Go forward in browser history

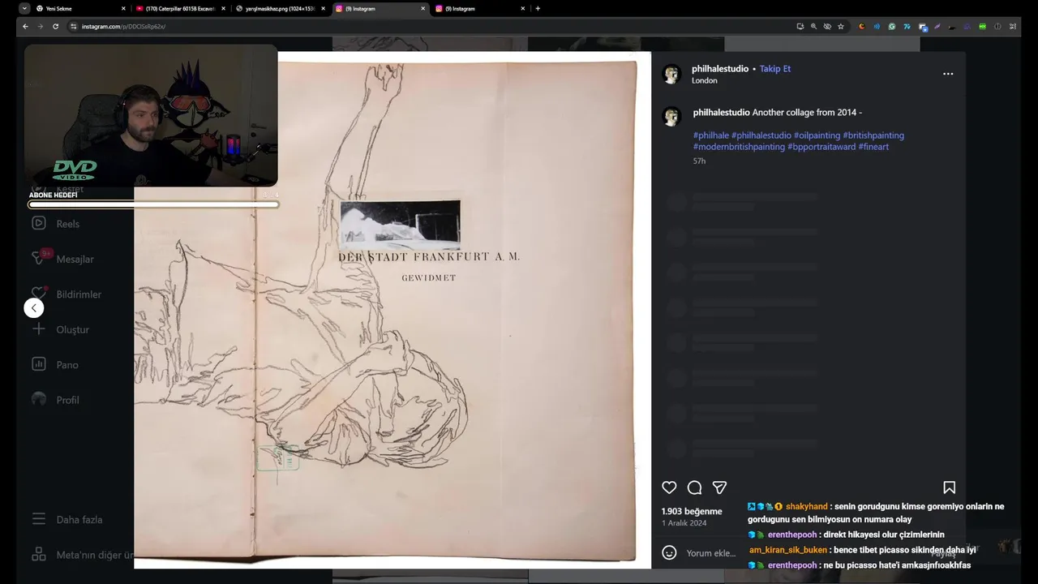(41, 26)
